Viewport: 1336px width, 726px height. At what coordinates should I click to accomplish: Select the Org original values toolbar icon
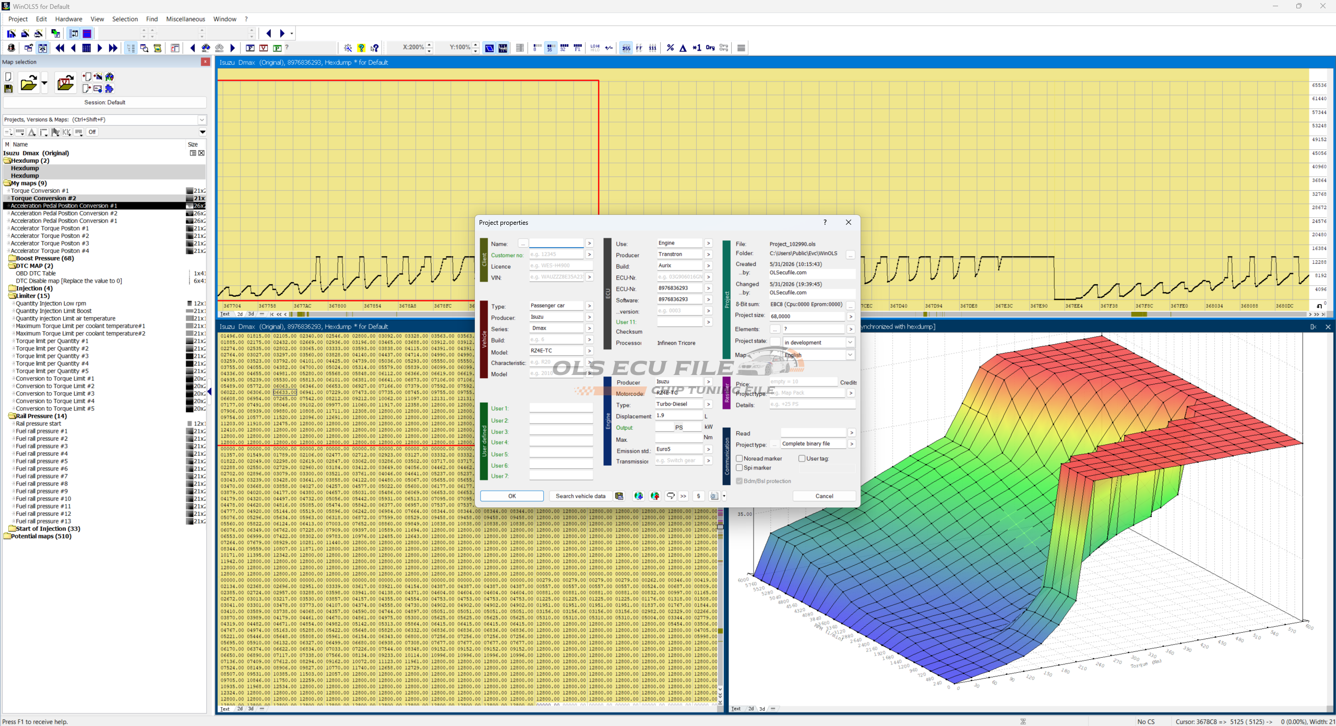pos(710,48)
